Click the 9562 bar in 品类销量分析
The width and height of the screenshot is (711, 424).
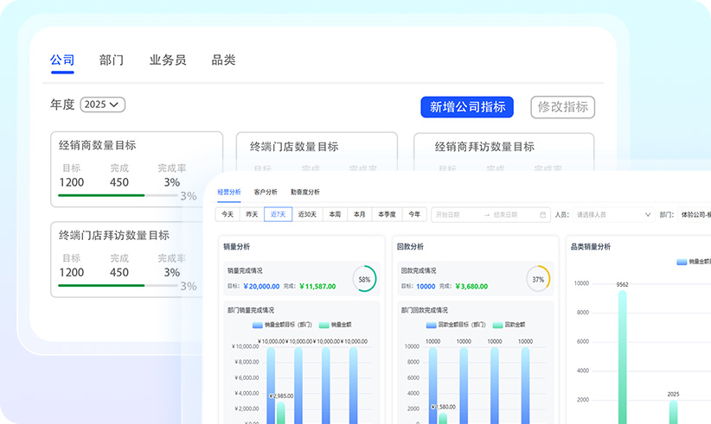point(623,357)
